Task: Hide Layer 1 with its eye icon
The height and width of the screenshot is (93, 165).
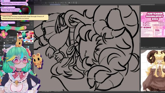Action: [1, 45]
